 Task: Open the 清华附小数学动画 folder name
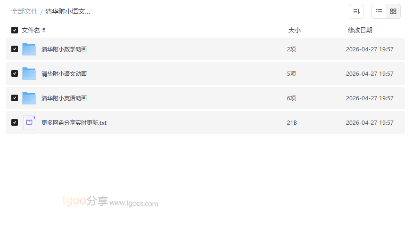(64, 49)
